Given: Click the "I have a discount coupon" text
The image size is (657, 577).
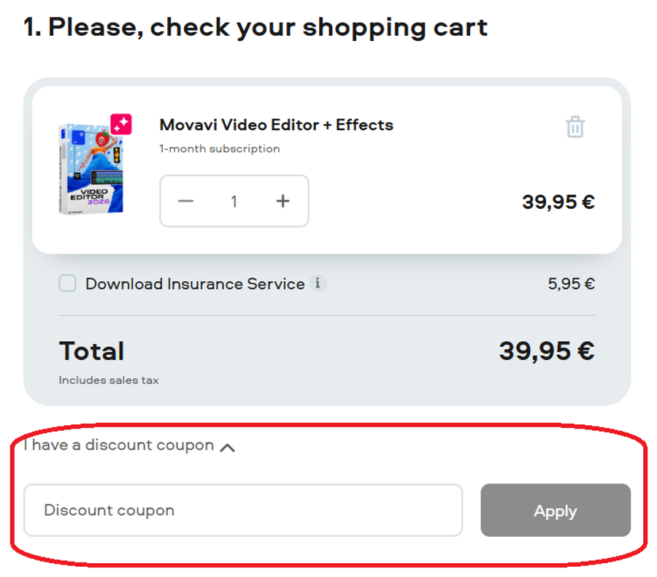Looking at the screenshot, I should click(x=119, y=445).
